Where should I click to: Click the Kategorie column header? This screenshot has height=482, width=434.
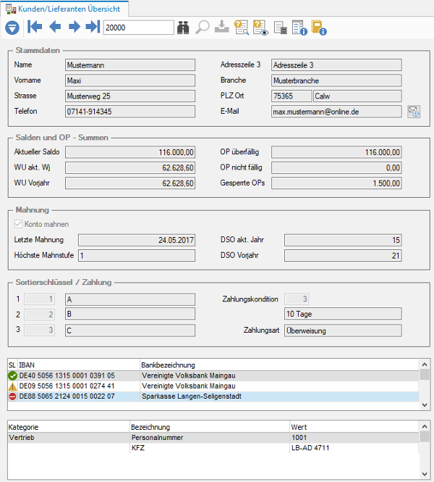point(69,428)
